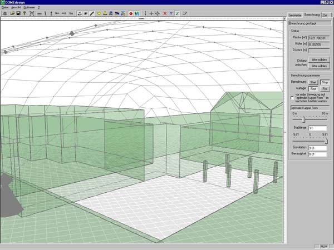Select the blue Y axis icon
This screenshot has height=250, width=334.
(x=171, y=13)
